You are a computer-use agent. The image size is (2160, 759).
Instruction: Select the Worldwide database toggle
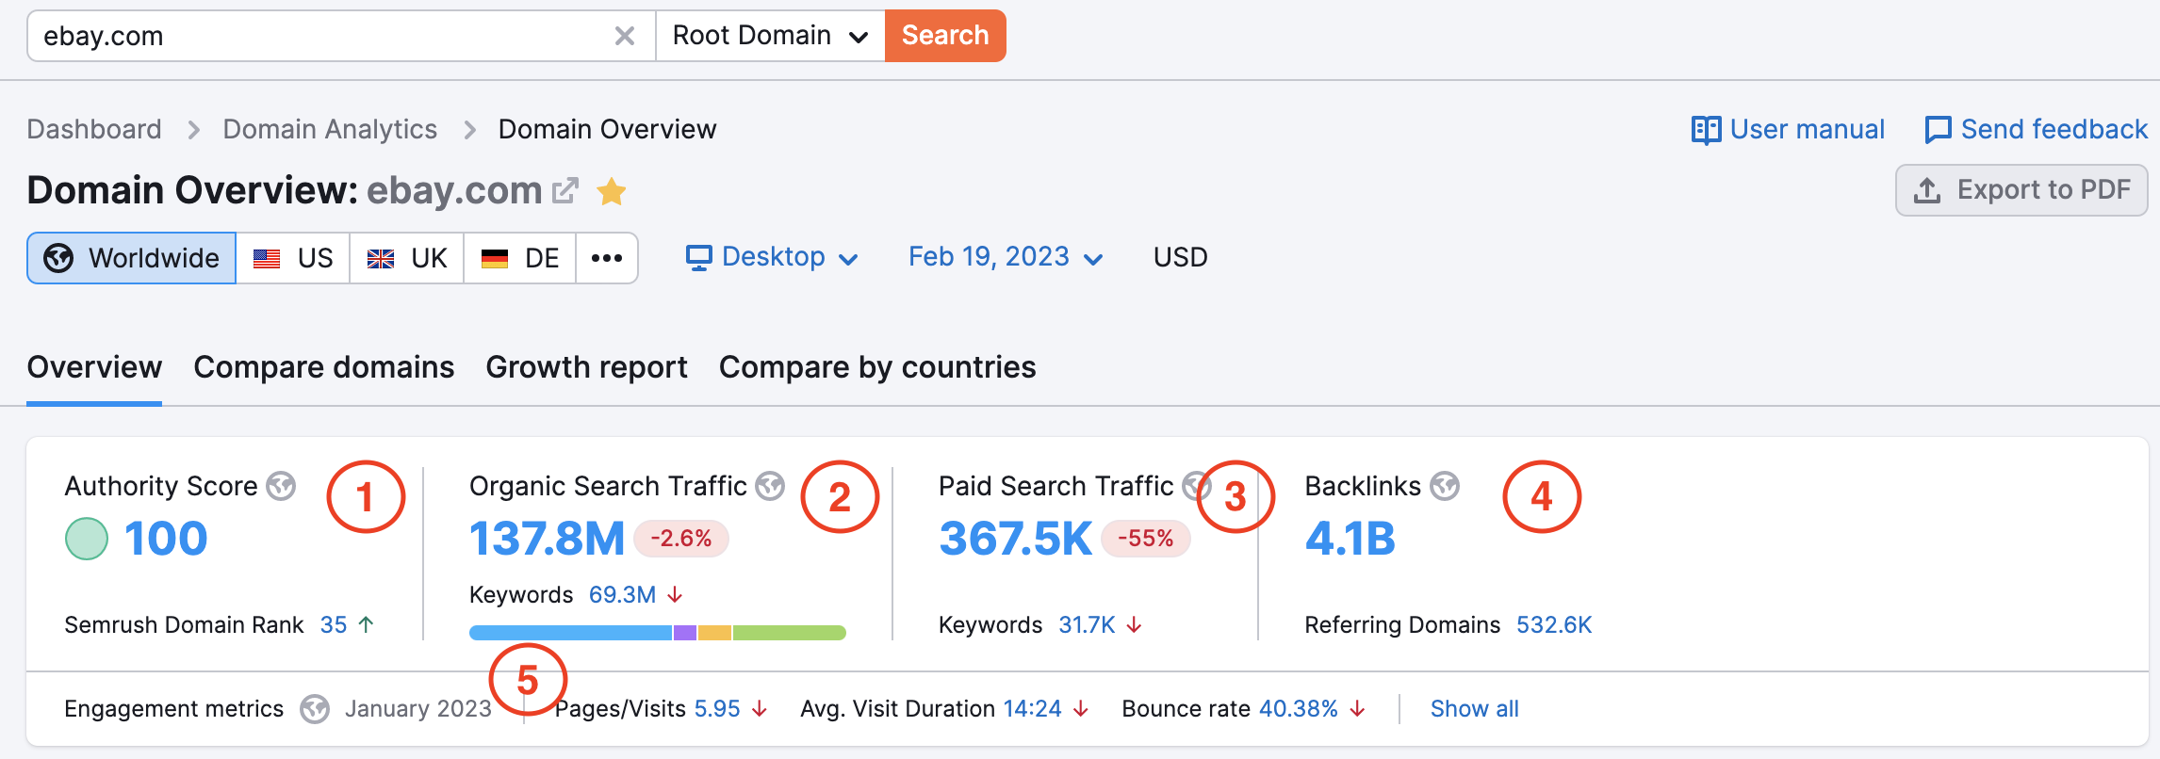click(132, 258)
